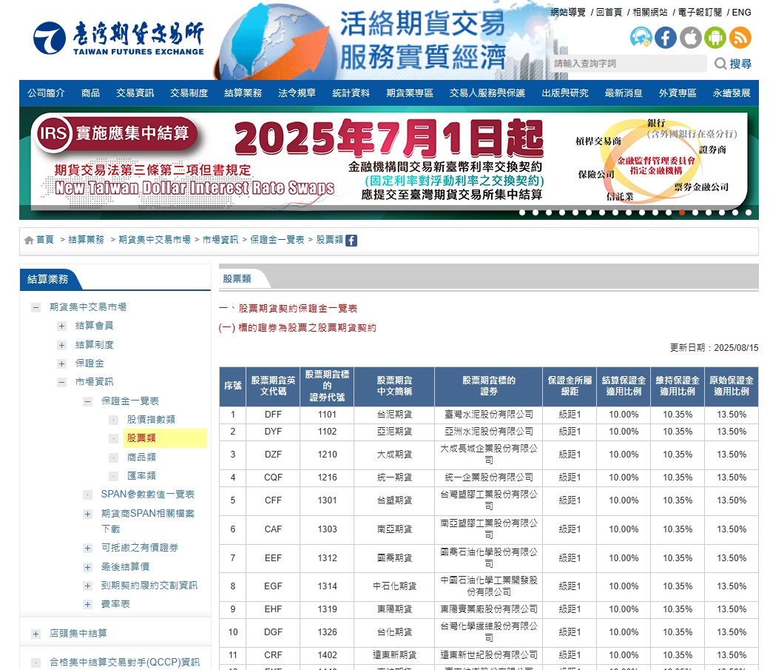Click the Facebook icon in the header
The height and width of the screenshot is (670, 770).
(x=666, y=37)
